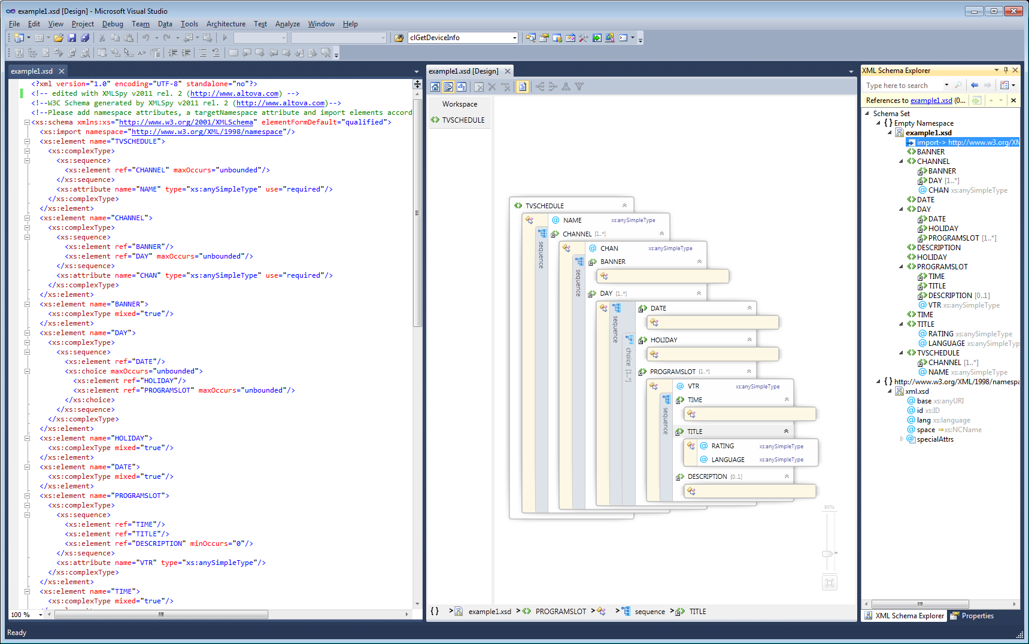Image resolution: width=1029 pixels, height=644 pixels.
Task: Select xml.xsd node in Schema Explorer tree
Action: (912, 391)
